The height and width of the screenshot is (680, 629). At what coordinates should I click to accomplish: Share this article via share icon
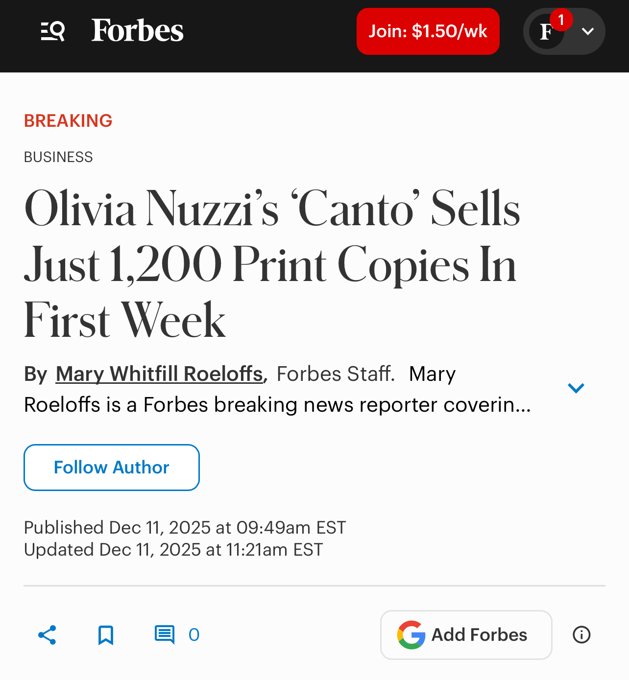pos(47,635)
